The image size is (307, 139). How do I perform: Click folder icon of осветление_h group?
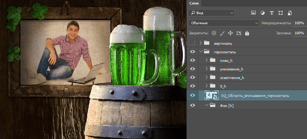click(x=213, y=77)
